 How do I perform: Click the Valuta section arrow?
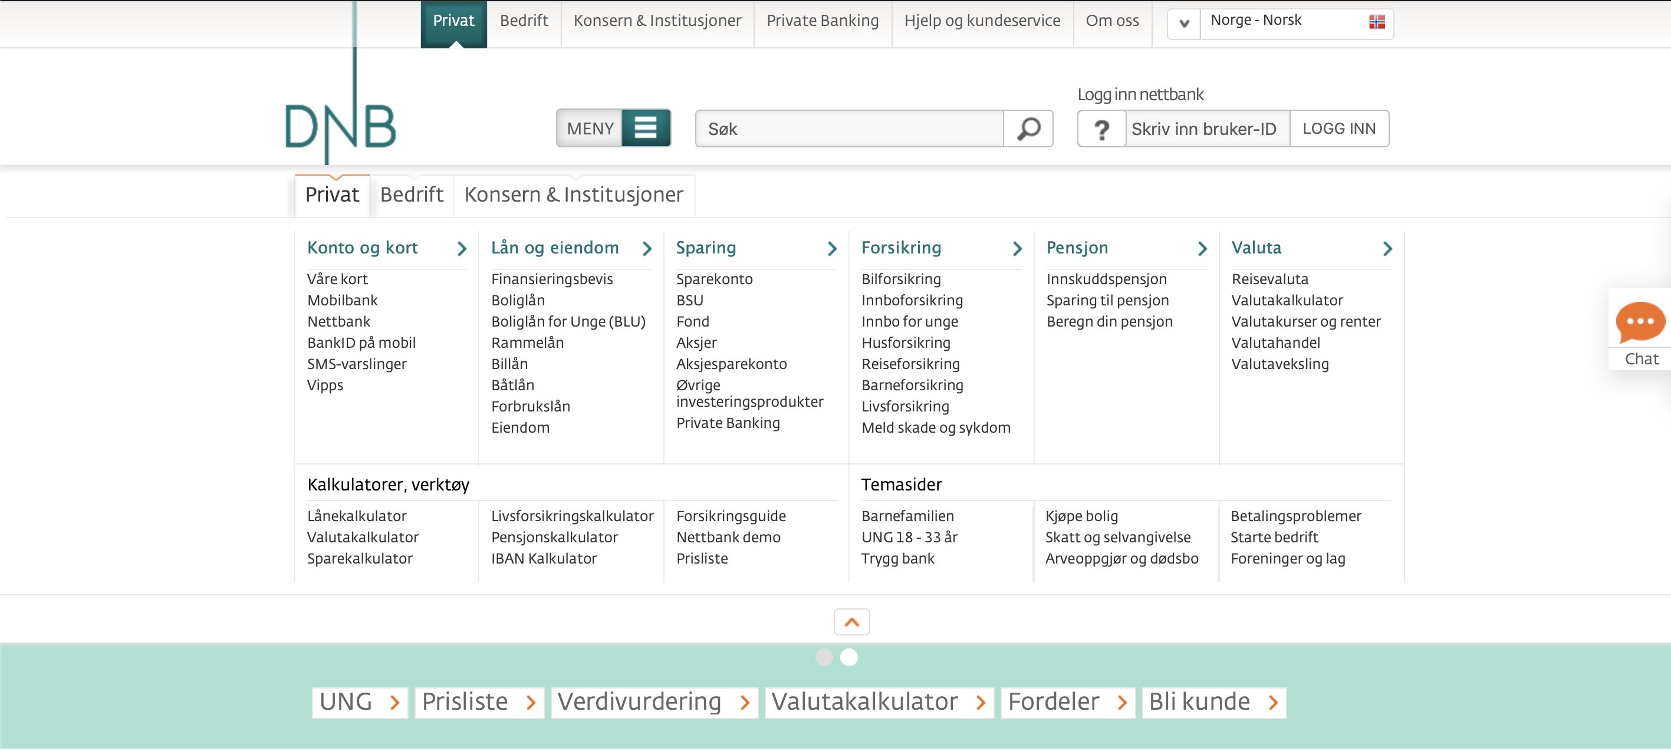1387,249
